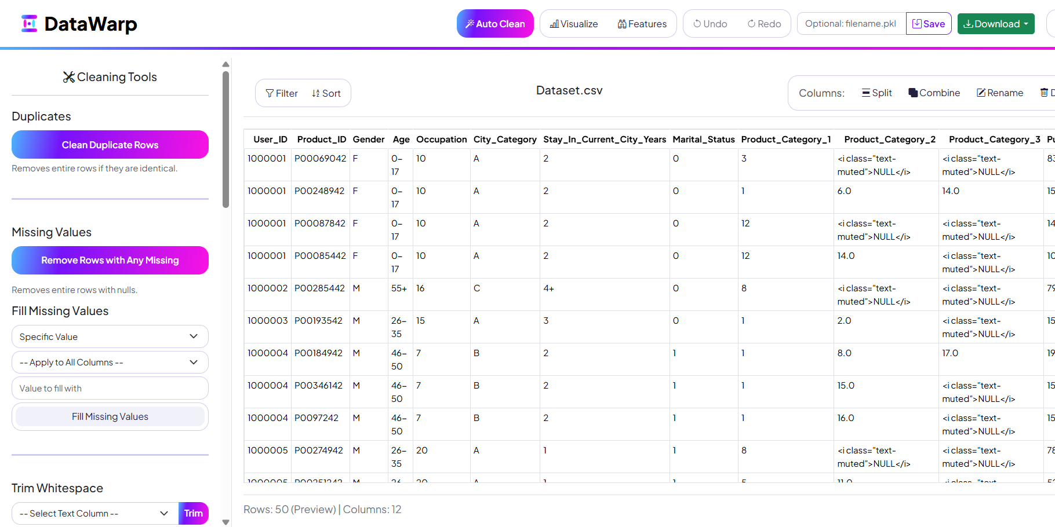Click the DataWarp logo icon
Screen dimensions: 1055x527
click(x=29, y=24)
